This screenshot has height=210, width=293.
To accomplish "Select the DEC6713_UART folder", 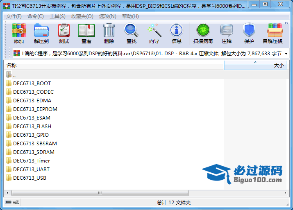I will 32,169.
